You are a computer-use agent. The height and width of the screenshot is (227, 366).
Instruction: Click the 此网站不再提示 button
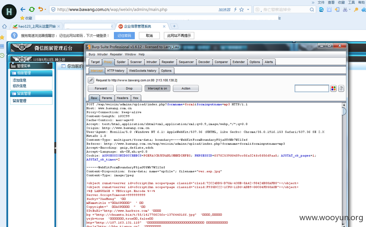pyautogui.click(x=179, y=36)
